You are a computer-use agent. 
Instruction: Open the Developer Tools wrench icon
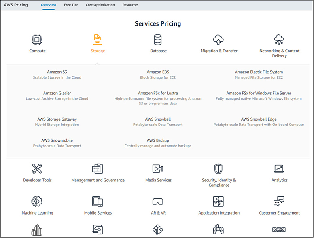pos(37,169)
